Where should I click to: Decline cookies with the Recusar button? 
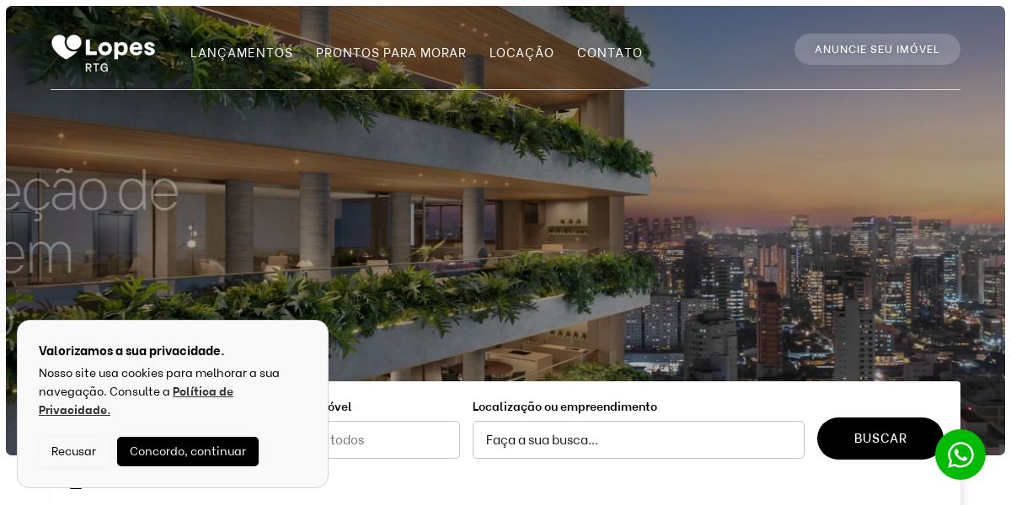coord(73,451)
